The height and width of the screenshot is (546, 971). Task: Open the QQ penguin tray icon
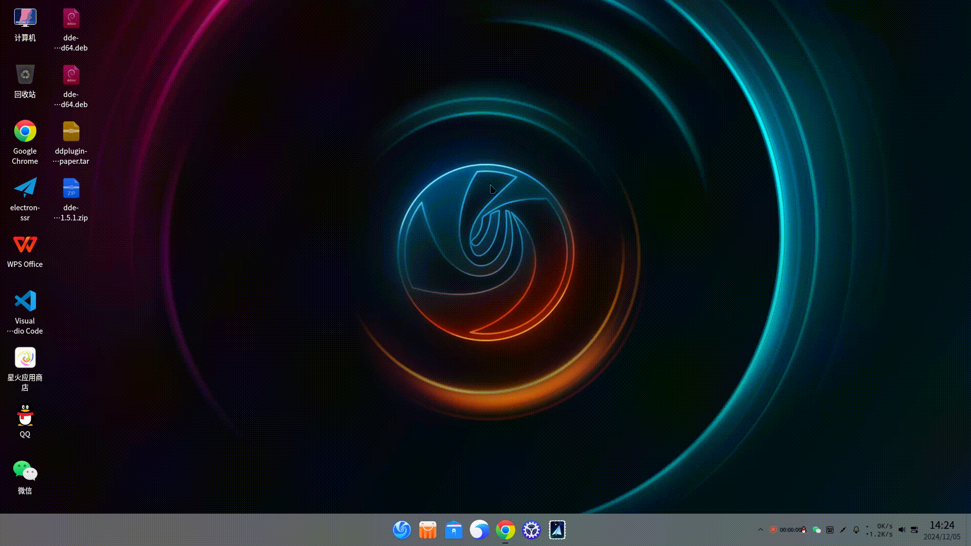[x=804, y=530]
